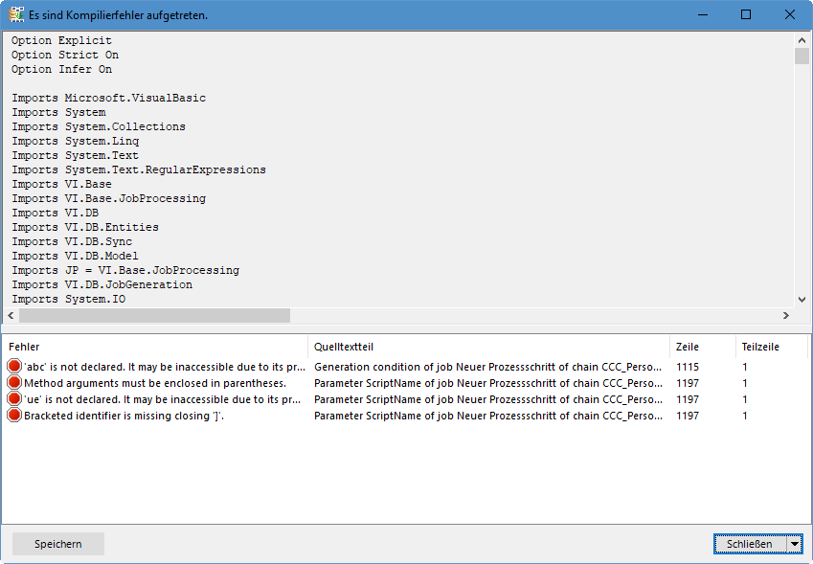Click the horizontal scrollbar left arrow
Image resolution: width=813 pixels, height=564 pixels.
click(11, 315)
